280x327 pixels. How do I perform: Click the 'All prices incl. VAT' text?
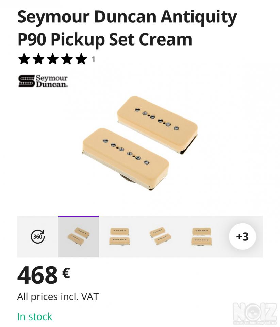[58, 297]
